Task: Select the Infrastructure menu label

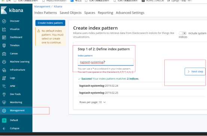Action: point(18,70)
